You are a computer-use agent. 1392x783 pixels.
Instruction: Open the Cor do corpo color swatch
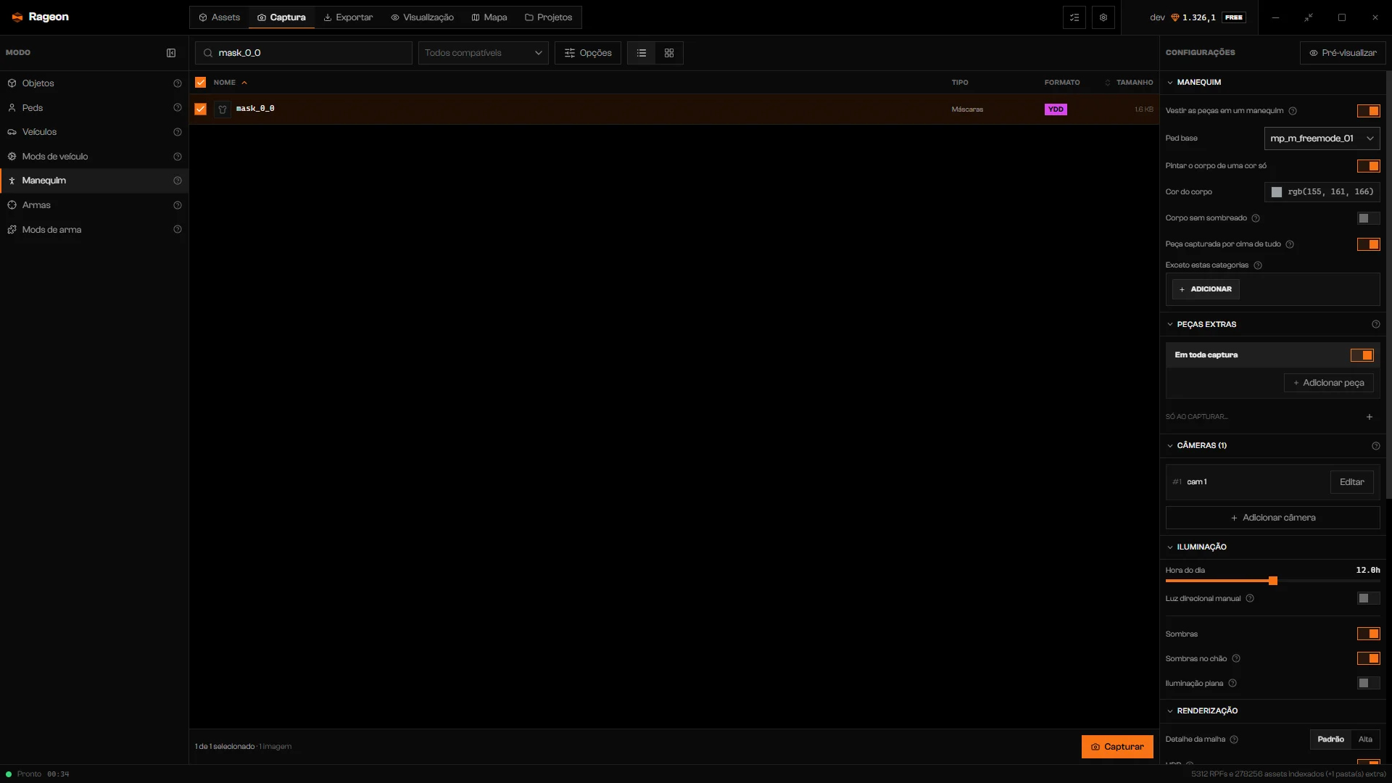point(1277,192)
